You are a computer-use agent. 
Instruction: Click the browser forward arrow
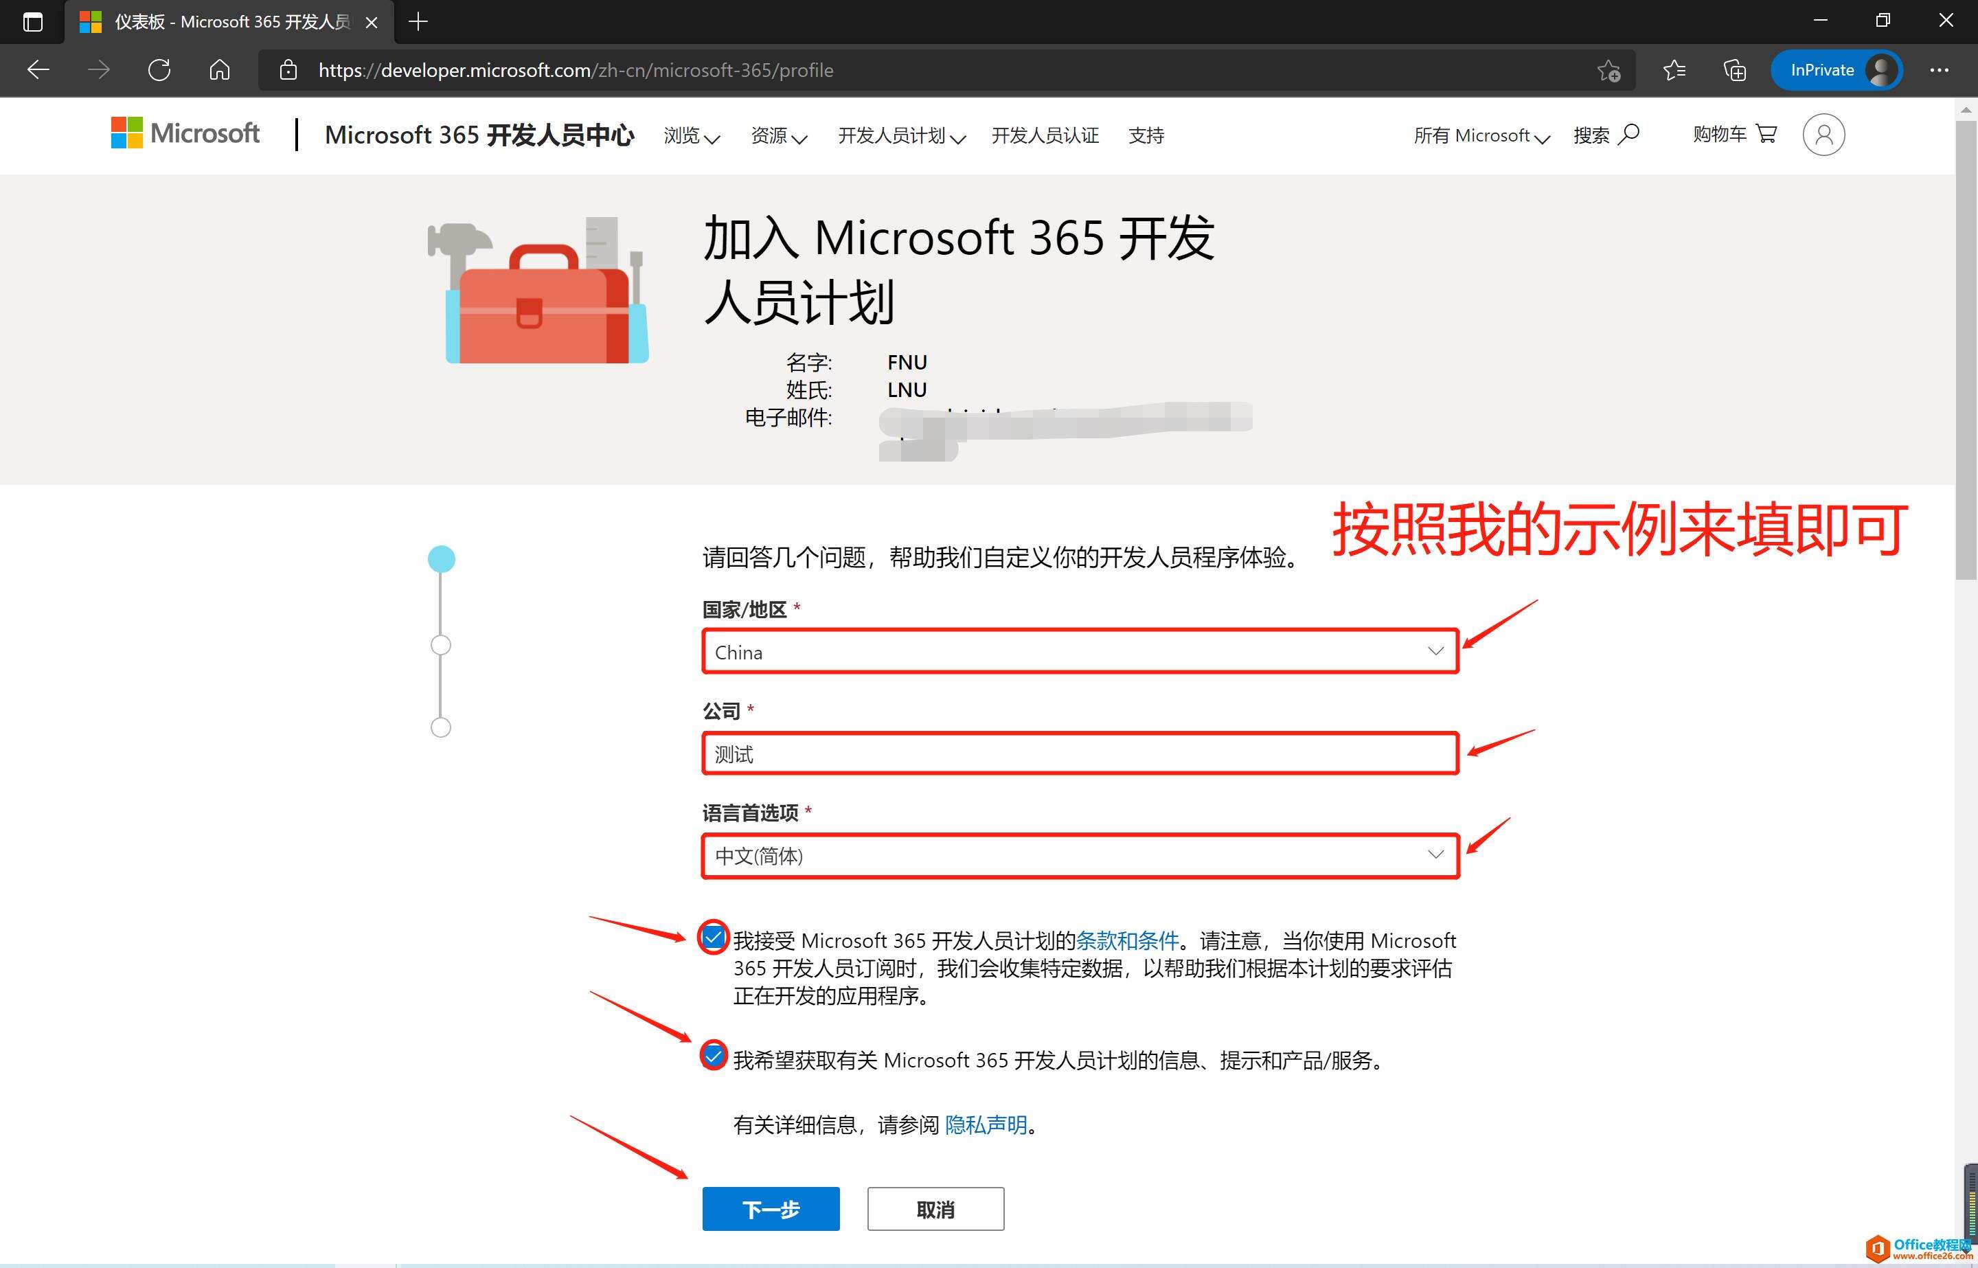(99, 70)
